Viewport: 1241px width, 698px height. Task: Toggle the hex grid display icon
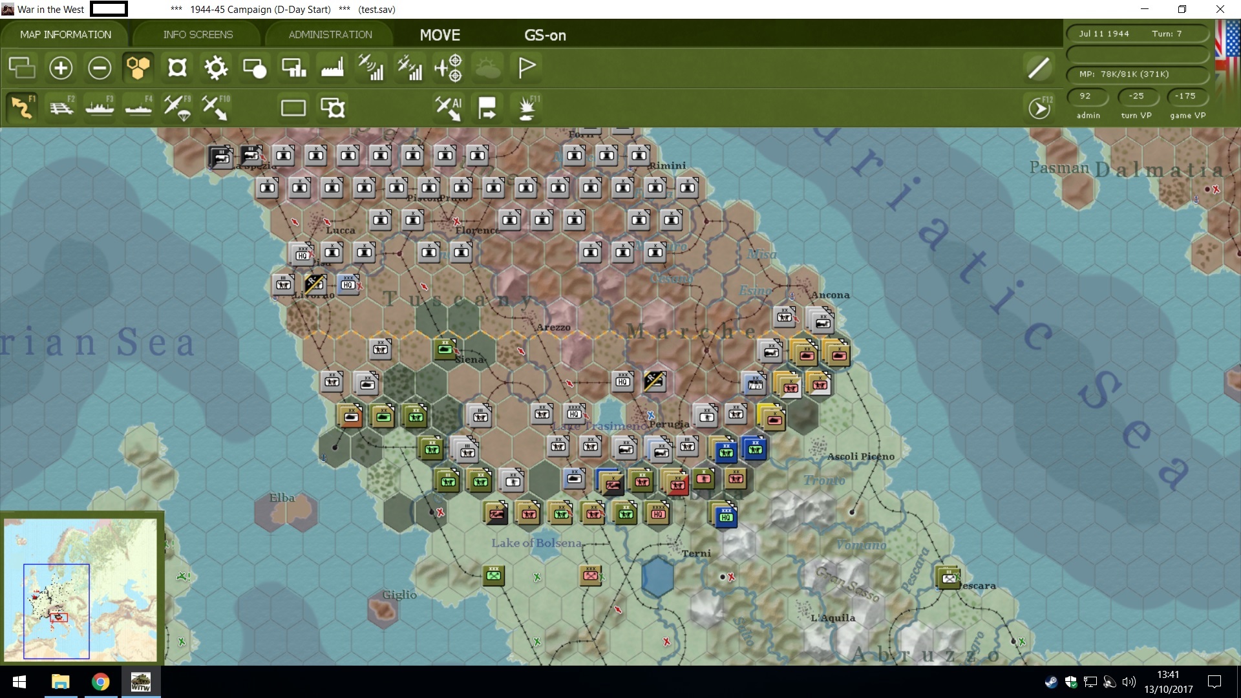click(138, 67)
